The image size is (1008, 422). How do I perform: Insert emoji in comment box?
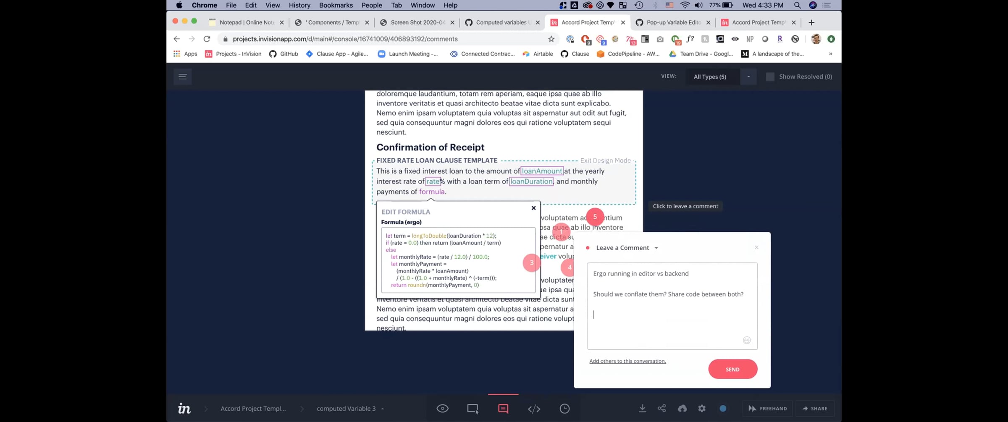746,340
